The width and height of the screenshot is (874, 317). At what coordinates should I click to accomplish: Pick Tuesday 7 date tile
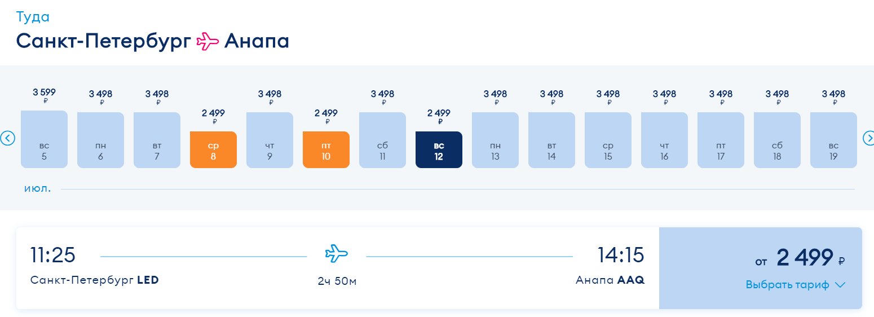(157, 140)
